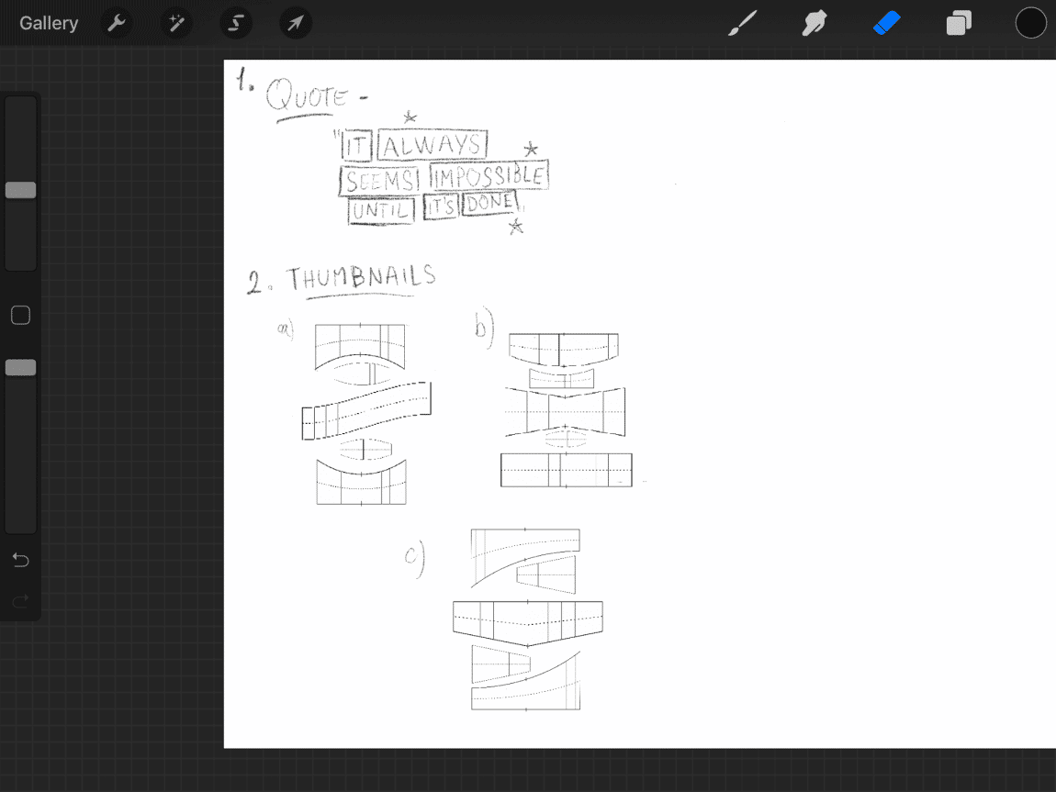Click the brush opacity slider handle
The width and height of the screenshot is (1056, 792).
[x=21, y=367]
